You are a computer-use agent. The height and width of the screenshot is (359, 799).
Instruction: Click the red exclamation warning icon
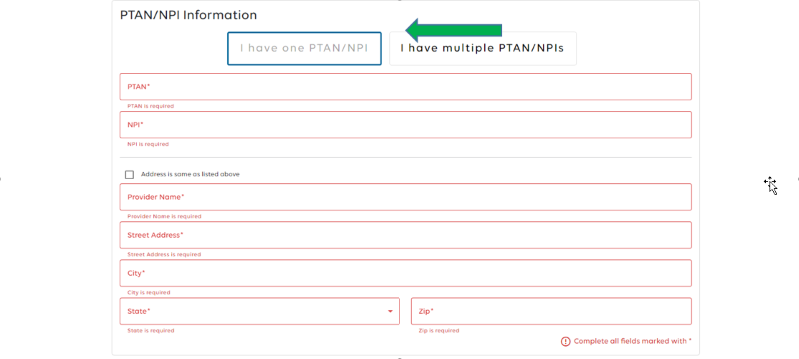(565, 341)
